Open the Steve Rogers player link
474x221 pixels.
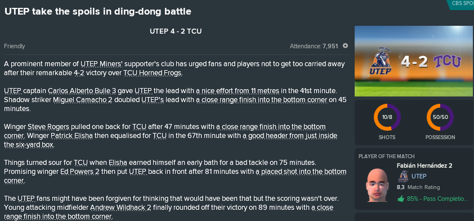(x=48, y=127)
